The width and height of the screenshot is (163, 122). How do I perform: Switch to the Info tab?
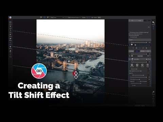pyautogui.click(x=147, y=21)
